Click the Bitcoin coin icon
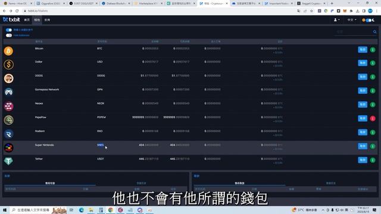 point(8,51)
